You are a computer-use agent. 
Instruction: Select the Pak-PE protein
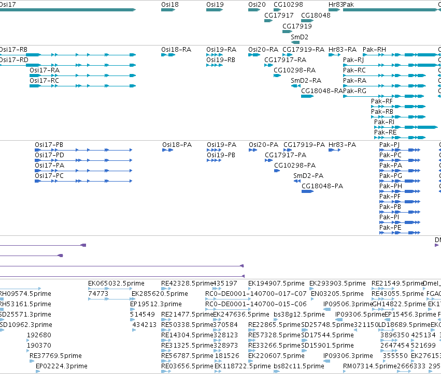coord(400,233)
